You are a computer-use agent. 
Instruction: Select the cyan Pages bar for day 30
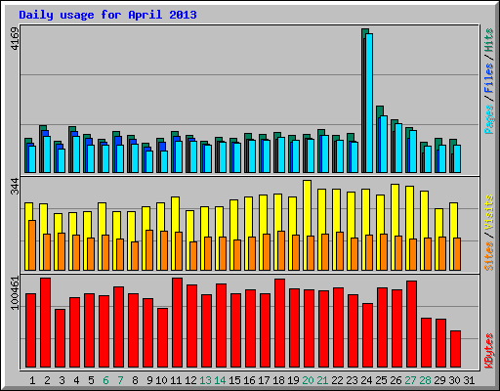(x=457, y=158)
